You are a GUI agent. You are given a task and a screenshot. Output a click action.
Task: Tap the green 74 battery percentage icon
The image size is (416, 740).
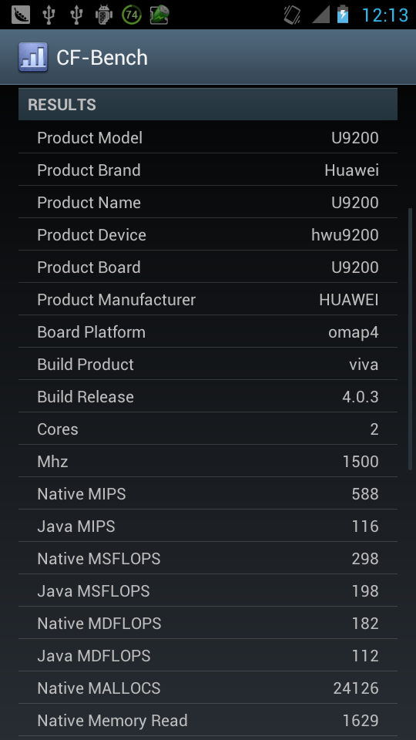pyautogui.click(x=132, y=15)
